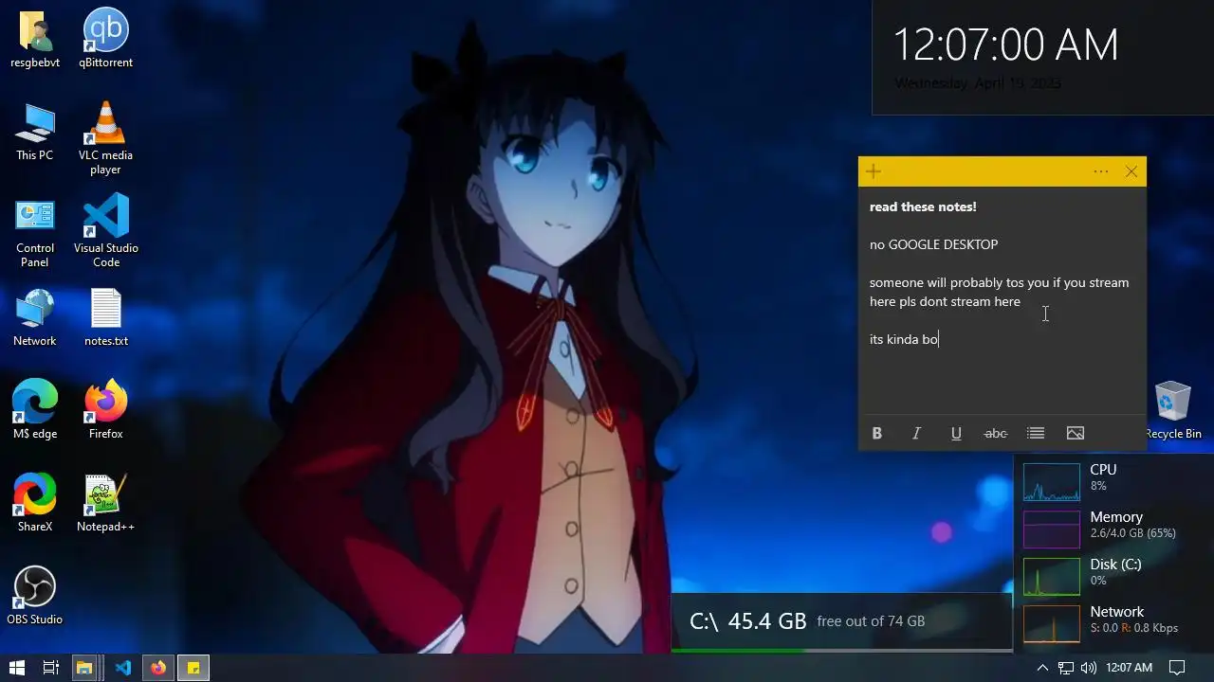Open the Notepad++ desktop shortcut
This screenshot has width=1214, height=682.
click(105, 504)
